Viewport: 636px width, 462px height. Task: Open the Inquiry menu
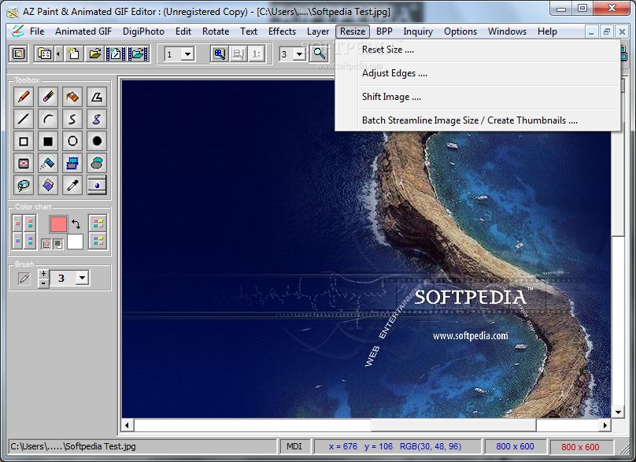point(418,31)
